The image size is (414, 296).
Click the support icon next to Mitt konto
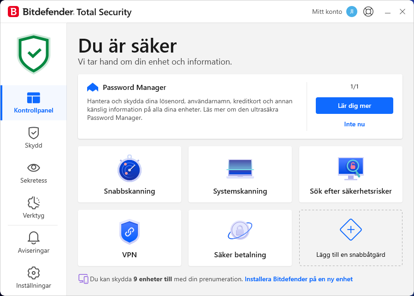[x=368, y=12]
